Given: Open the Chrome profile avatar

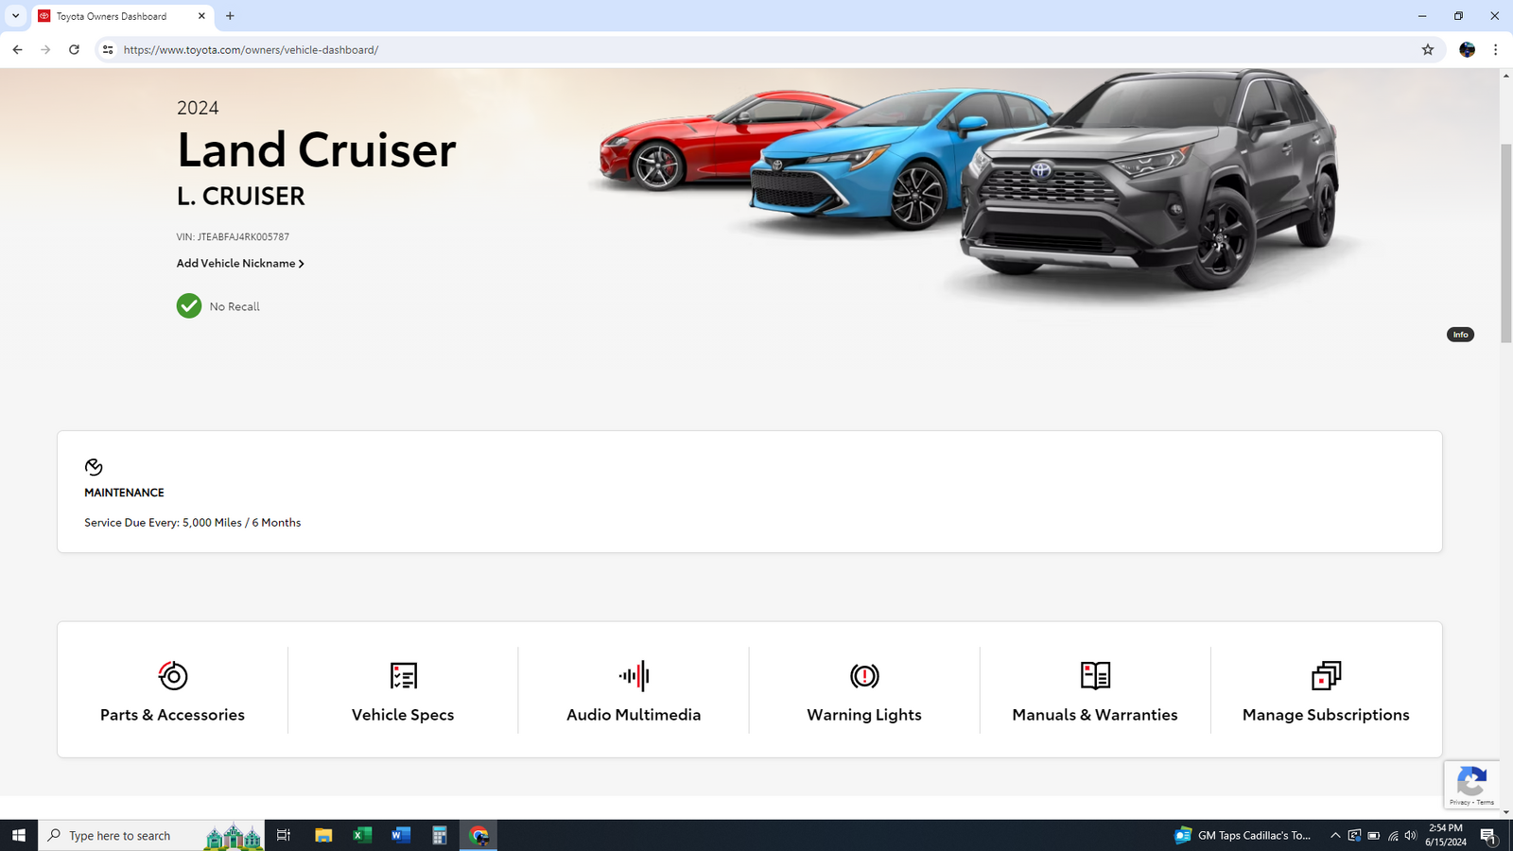Looking at the screenshot, I should [1467, 49].
